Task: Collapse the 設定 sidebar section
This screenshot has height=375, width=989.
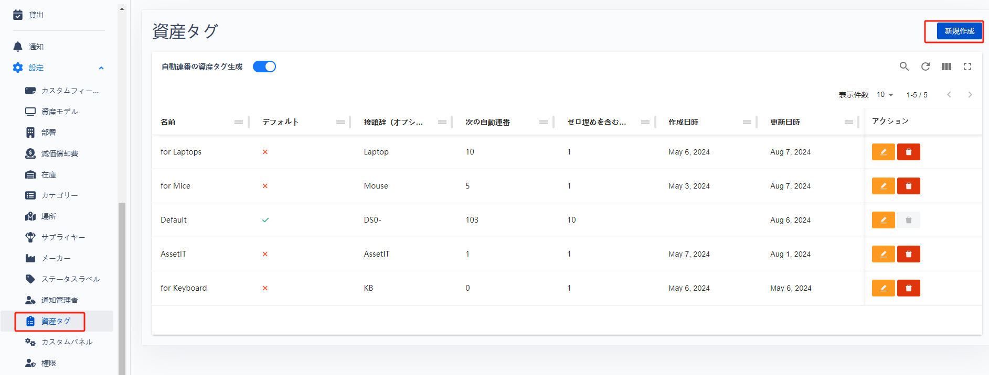Action: (x=101, y=68)
